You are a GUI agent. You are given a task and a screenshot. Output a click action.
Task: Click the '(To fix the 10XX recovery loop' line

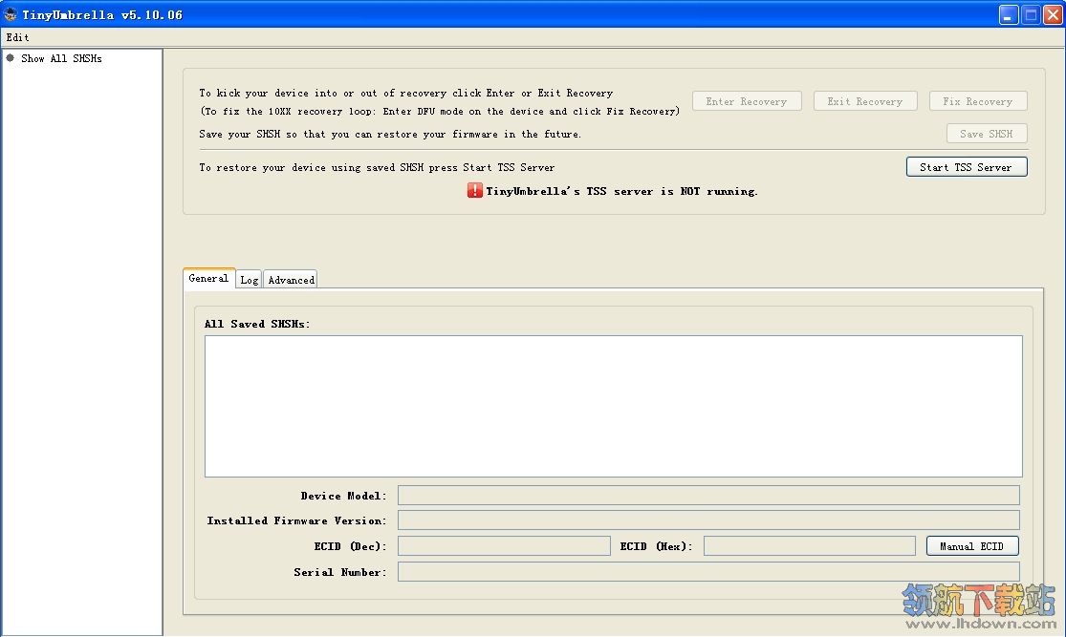439,112
